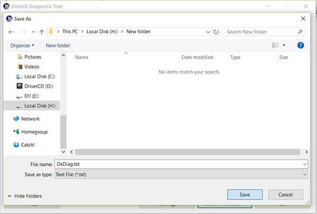This screenshot has height=214, width=317.
Task: Click the horizontal scrollbar thumb
Action: (x=188, y=152)
